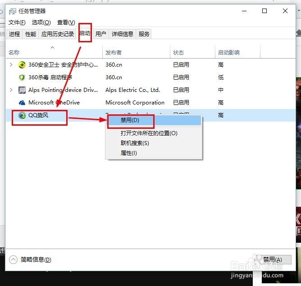Switch to the 用户 tab
Image resolution: width=301 pixels, height=286 pixels.
pyautogui.click(x=101, y=34)
